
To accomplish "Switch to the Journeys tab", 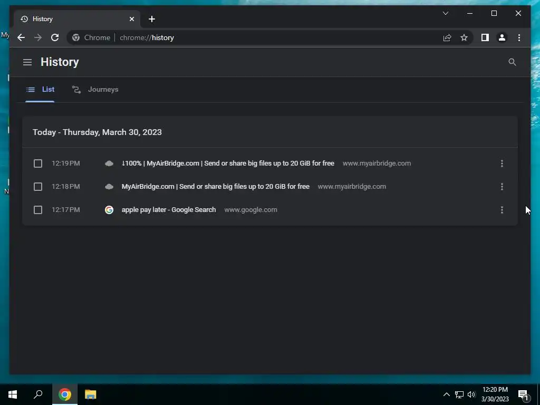I will click(95, 90).
